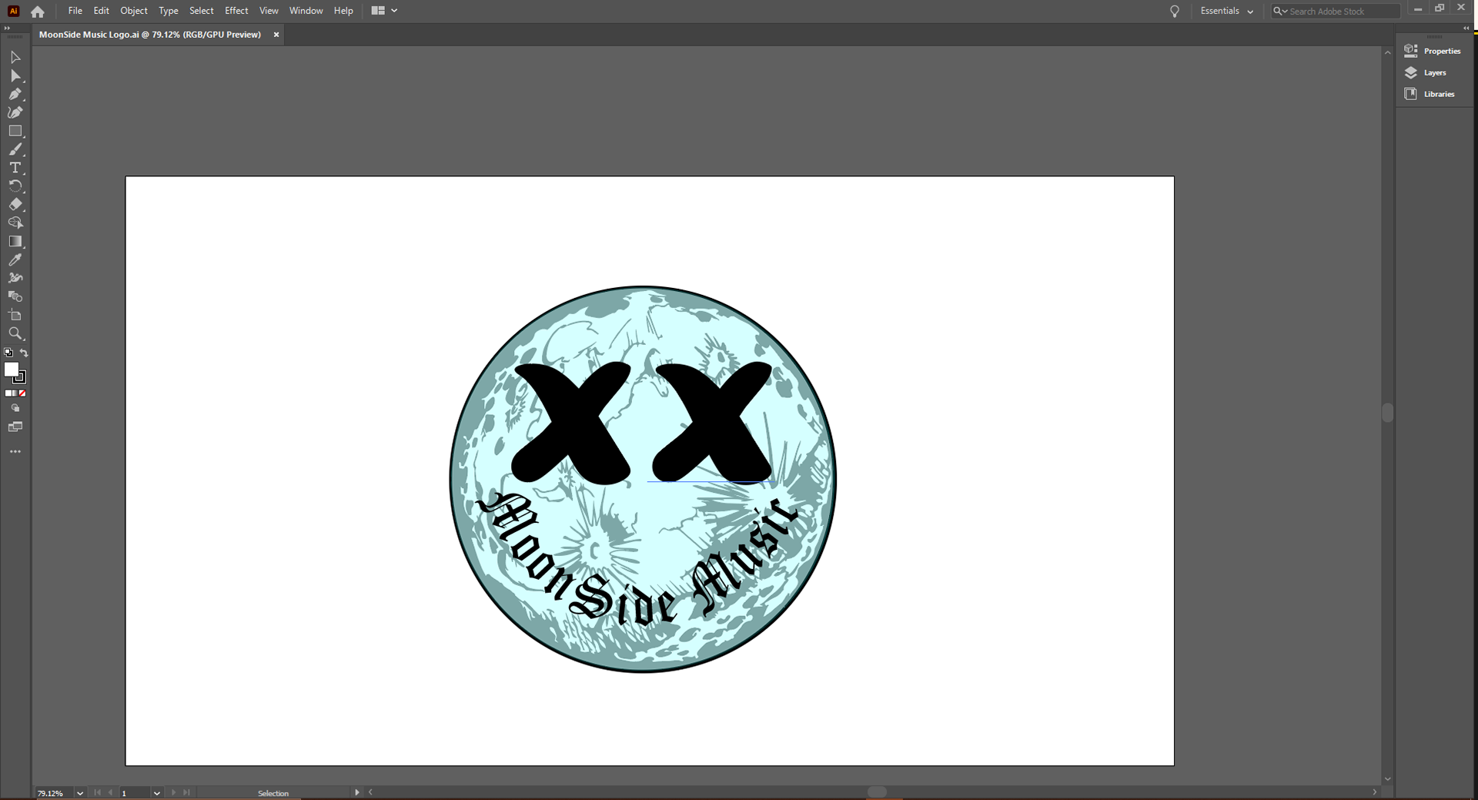Pick the Paintbrush tool
The image size is (1478, 800).
pyautogui.click(x=15, y=149)
